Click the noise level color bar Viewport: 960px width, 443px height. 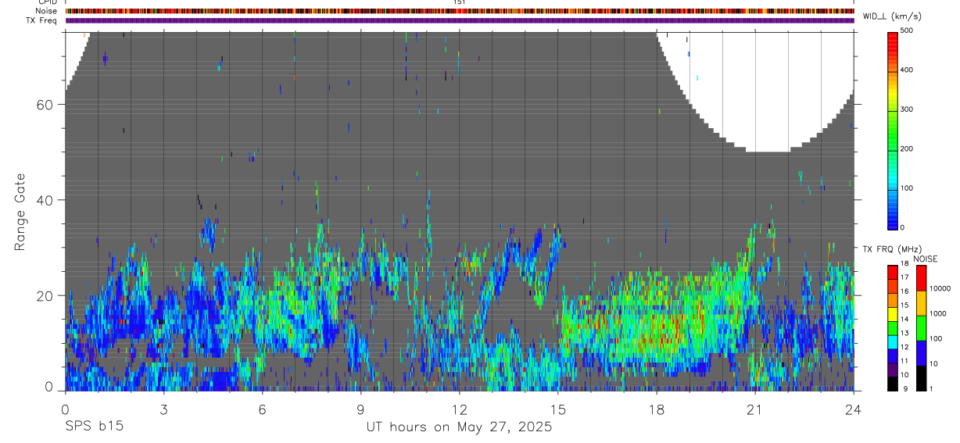pyautogui.click(x=921, y=328)
